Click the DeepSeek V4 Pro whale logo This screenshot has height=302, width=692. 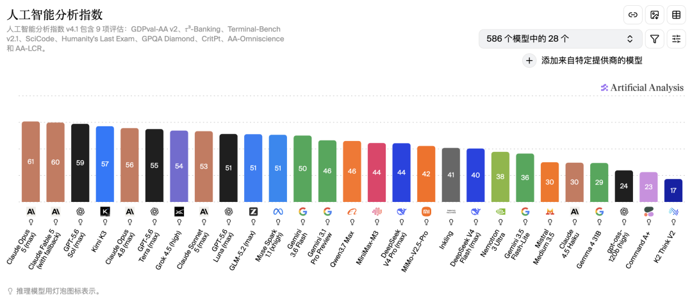pyautogui.click(x=402, y=212)
